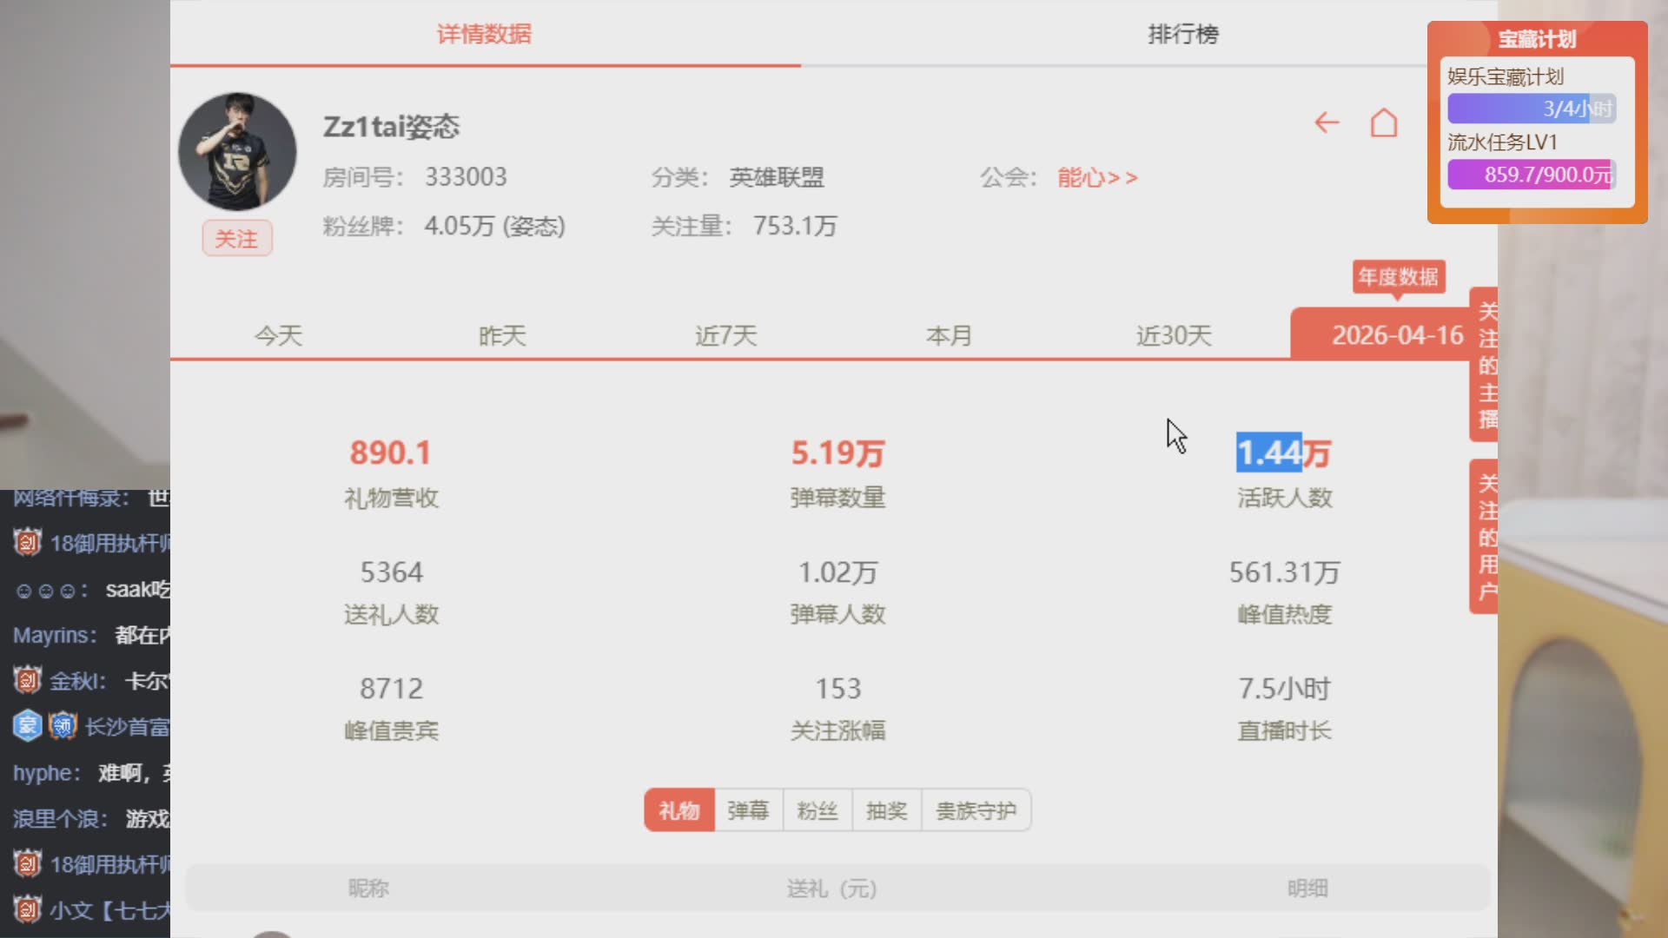The width and height of the screenshot is (1668, 938).
Task: Click the streamer avatar picture
Action: coord(237,152)
